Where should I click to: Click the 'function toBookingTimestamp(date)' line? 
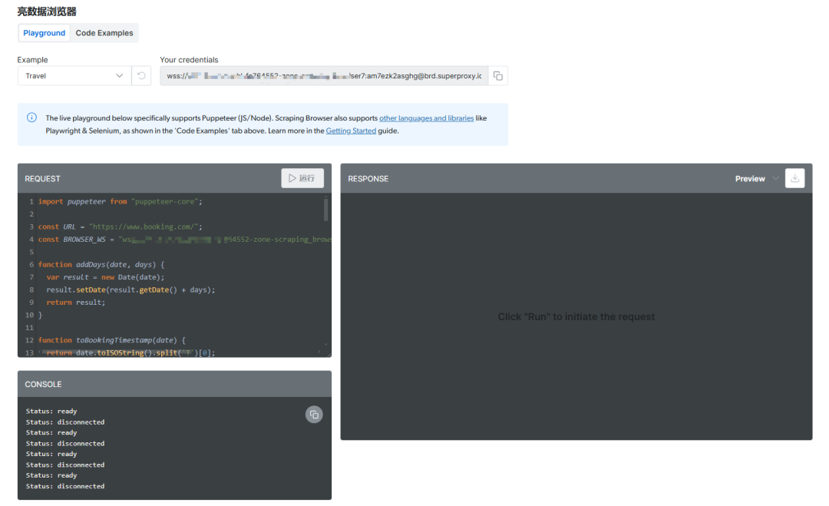pos(111,340)
